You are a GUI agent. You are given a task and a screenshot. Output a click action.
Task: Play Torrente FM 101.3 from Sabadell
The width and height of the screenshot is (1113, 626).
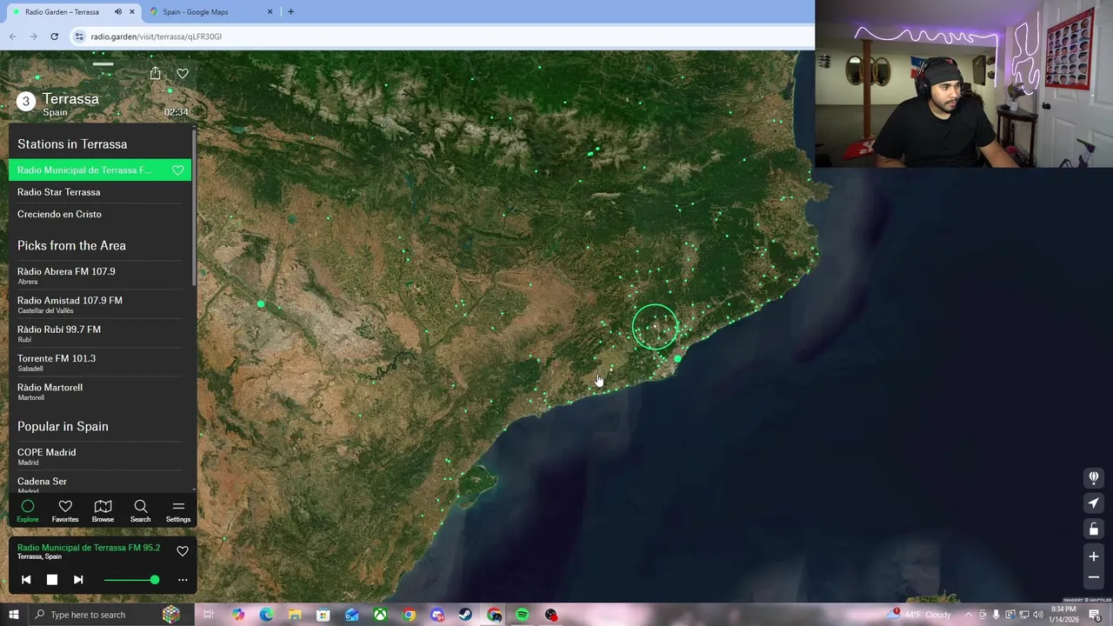[x=100, y=362]
